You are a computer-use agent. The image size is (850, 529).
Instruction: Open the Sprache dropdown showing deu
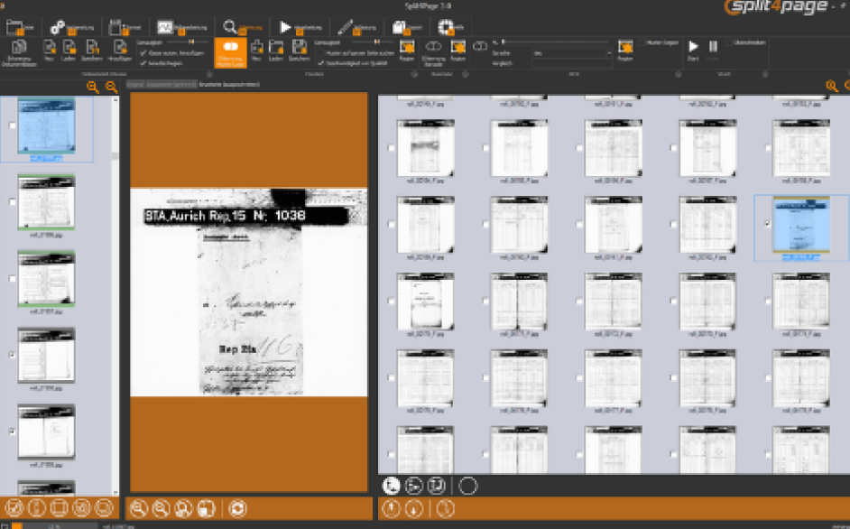pyautogui.click(x=572, y=53)
